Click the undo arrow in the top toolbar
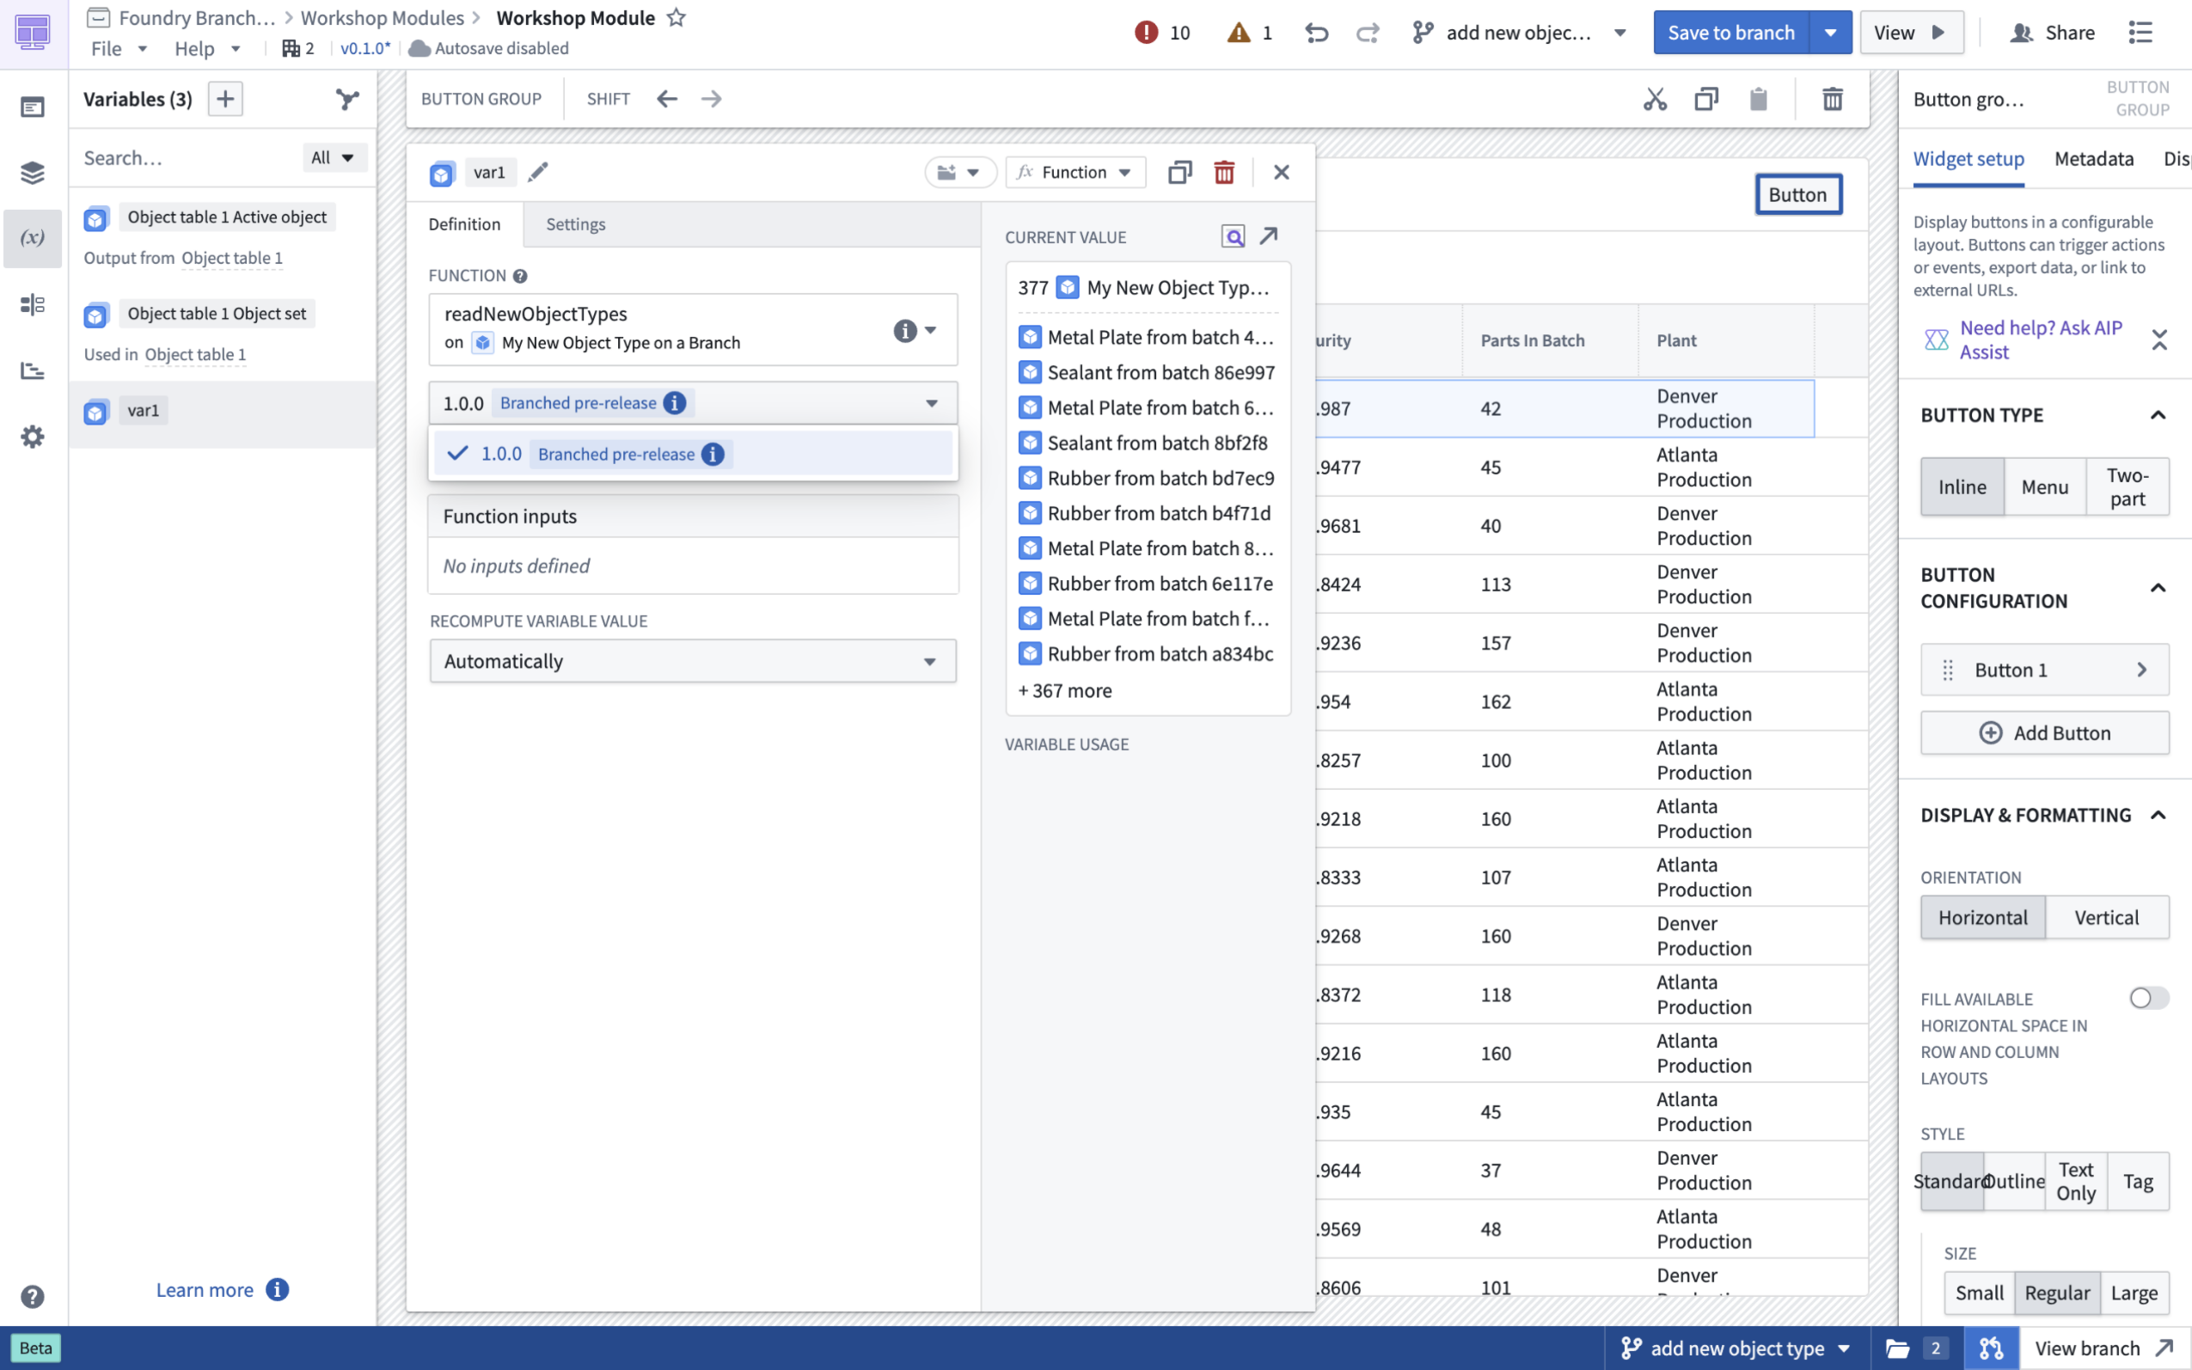This screenshot has width=2192, height=1370. 1316,33
